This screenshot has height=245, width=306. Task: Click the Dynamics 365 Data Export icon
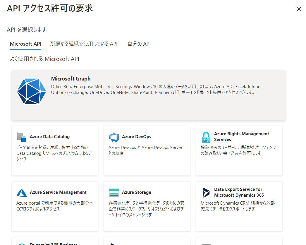pyautogui.click(x=206, y=193)
